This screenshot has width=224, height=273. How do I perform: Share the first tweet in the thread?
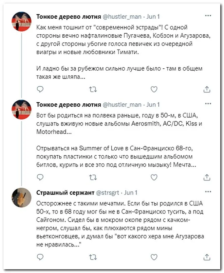[207, 89]
